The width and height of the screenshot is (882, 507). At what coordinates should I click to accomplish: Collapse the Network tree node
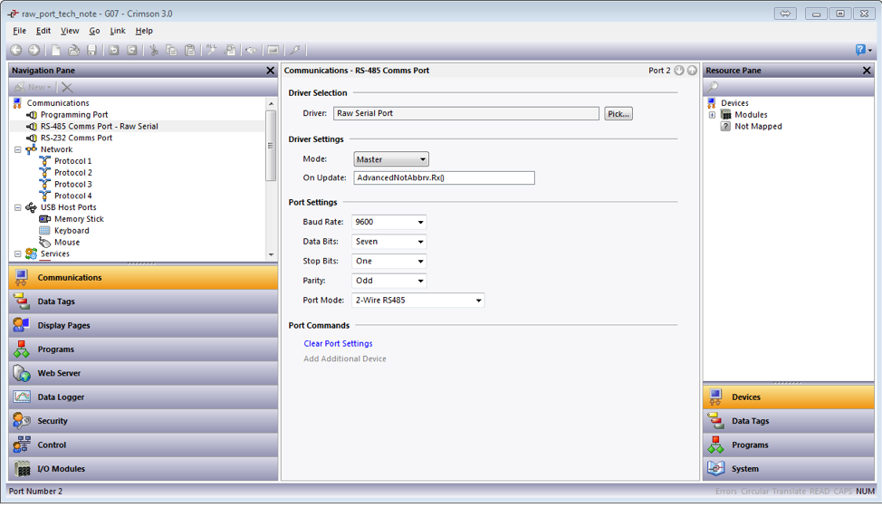point(18,149)
